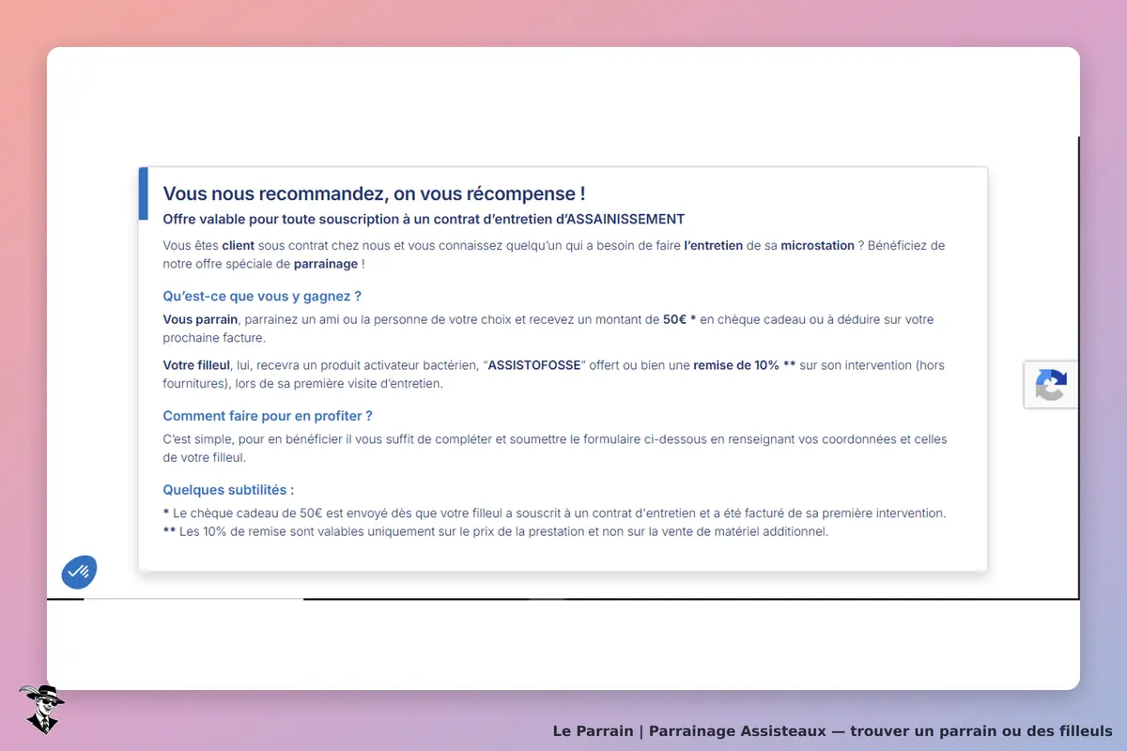Click the bold word 'microstation'
Viewport: 1127px width, 751px height.
click(x=817, y=245)
